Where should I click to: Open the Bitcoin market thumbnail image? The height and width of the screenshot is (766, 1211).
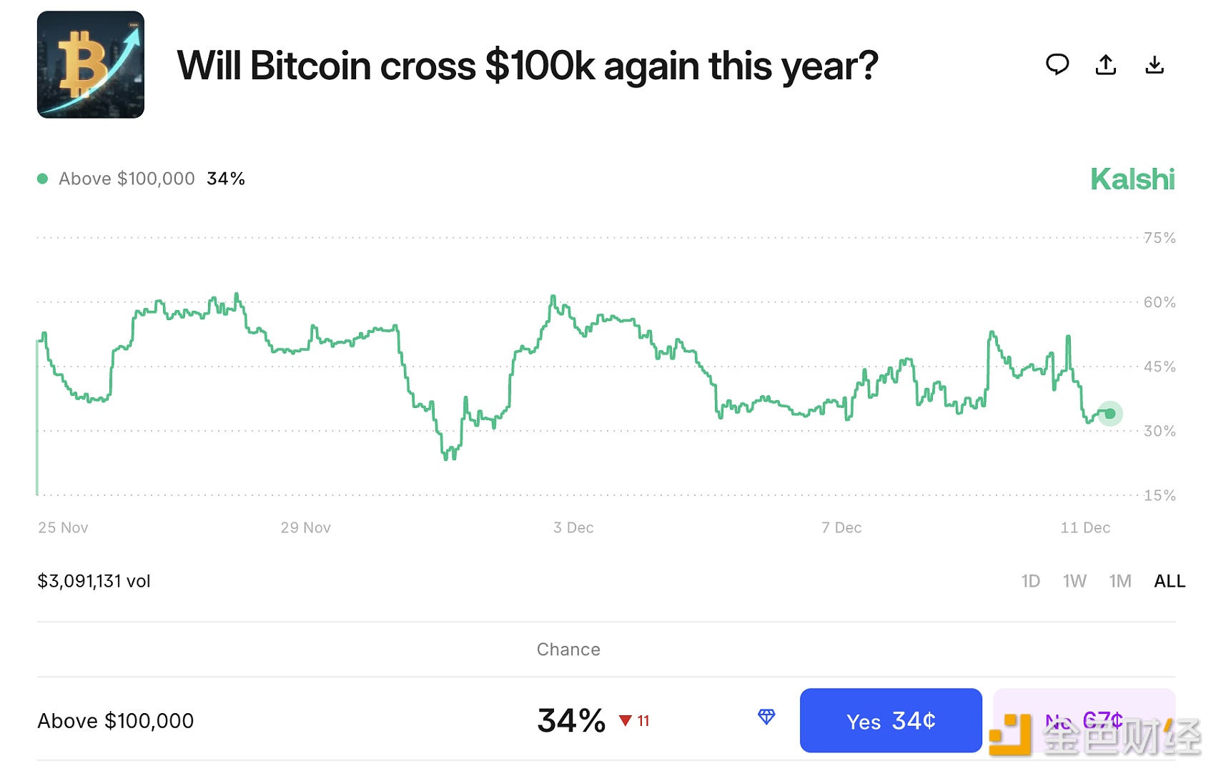[91, 65]
